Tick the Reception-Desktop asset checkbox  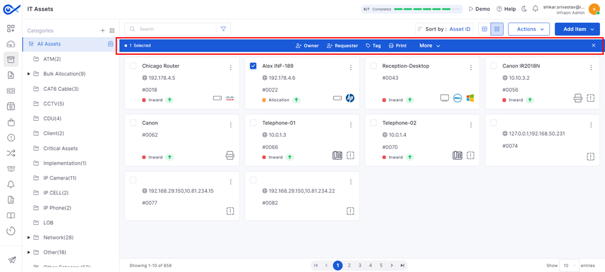tap(373, 66)
